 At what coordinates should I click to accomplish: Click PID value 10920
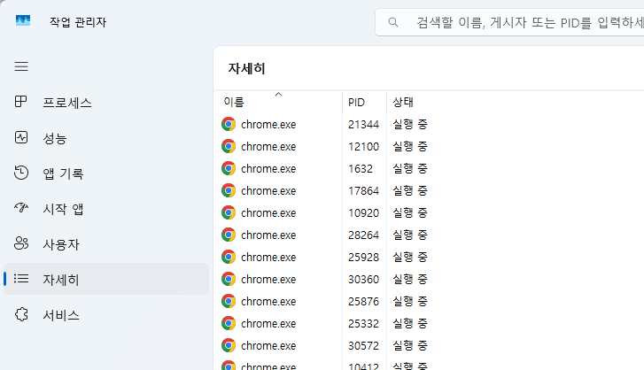pyautogui.click(x=363, y=213)
